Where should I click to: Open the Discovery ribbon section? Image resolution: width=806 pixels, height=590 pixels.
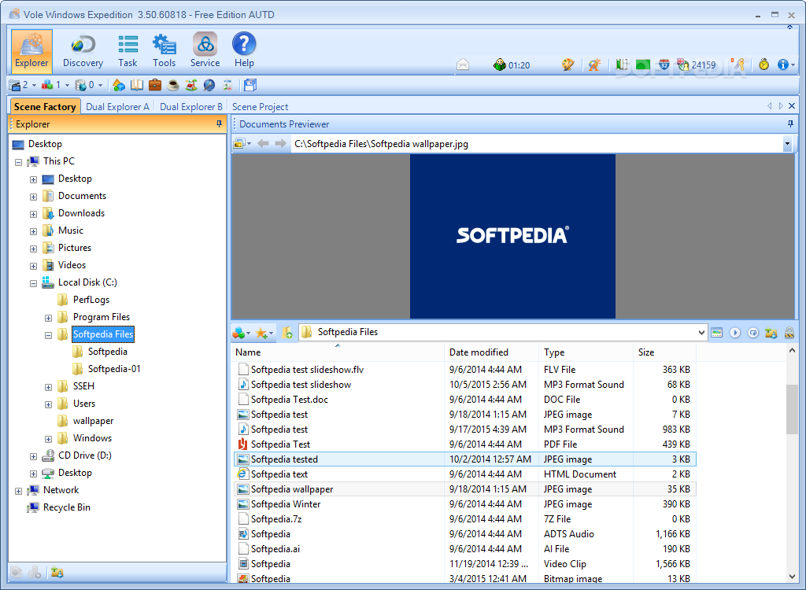click(83, 51)
